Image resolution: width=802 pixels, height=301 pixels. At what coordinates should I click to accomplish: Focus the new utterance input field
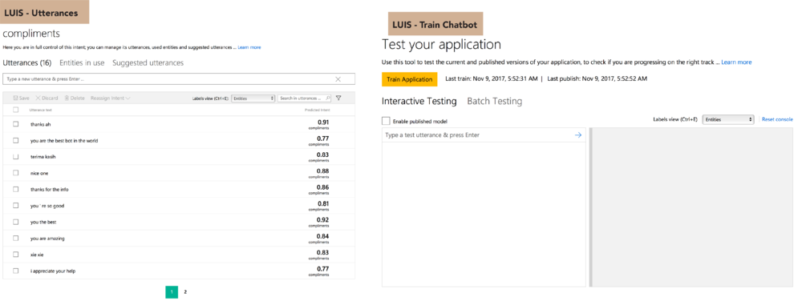click(x=179, y=79)
